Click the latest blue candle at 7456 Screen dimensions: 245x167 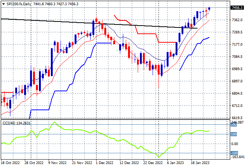pos(209,9)
